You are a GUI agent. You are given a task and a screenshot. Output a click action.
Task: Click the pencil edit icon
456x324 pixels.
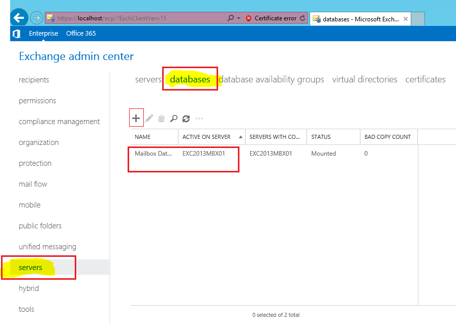click(x=149, y=119)
